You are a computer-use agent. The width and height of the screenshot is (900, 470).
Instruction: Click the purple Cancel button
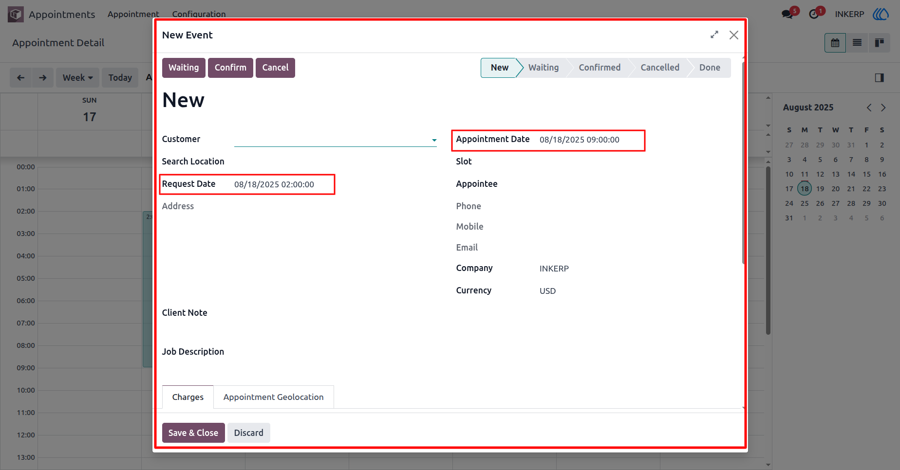click(x=275, y=68)
